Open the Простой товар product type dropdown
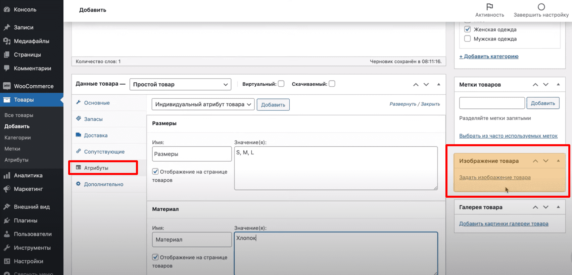Viewport: 572px width, 275px height. (x=181, y=84)
